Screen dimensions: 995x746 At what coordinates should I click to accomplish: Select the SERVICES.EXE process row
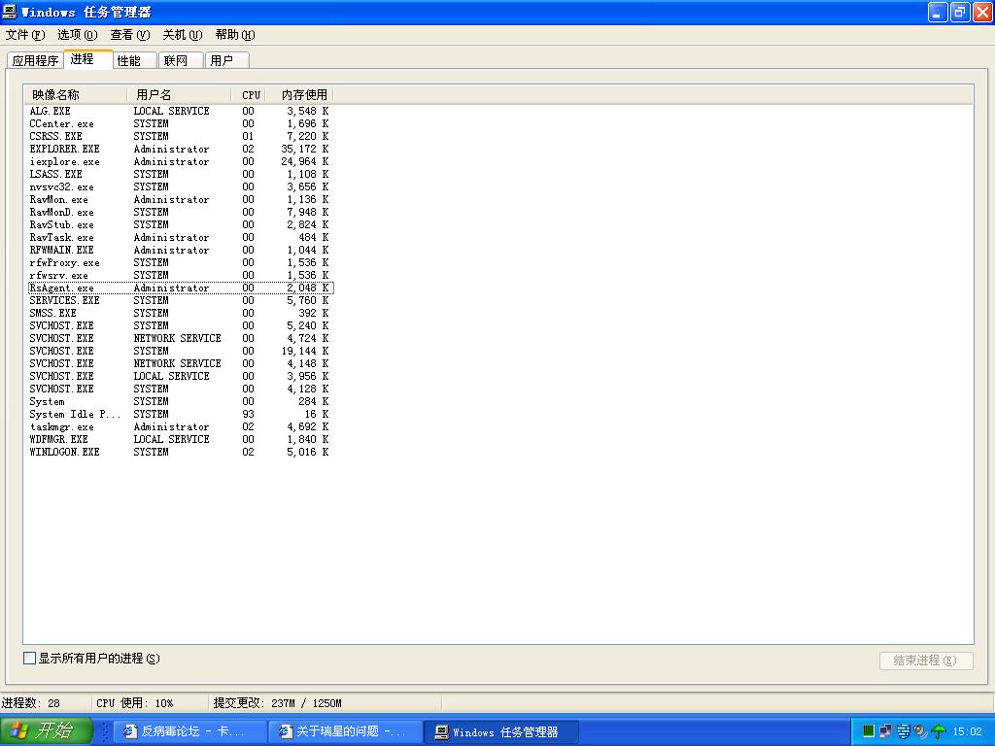coord(180,301)
